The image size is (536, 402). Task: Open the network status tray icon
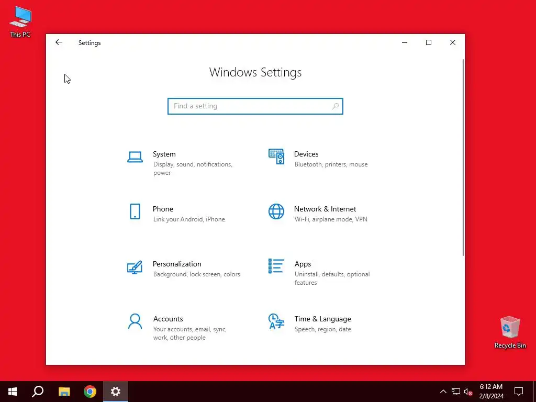pos(456,392)
